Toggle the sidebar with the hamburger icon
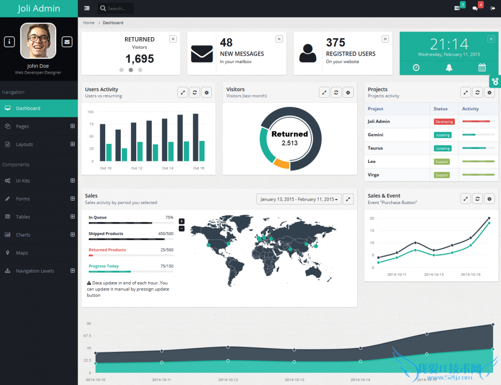Image resolution: width=501 pixels, height=385 pixels. [86, 8]
